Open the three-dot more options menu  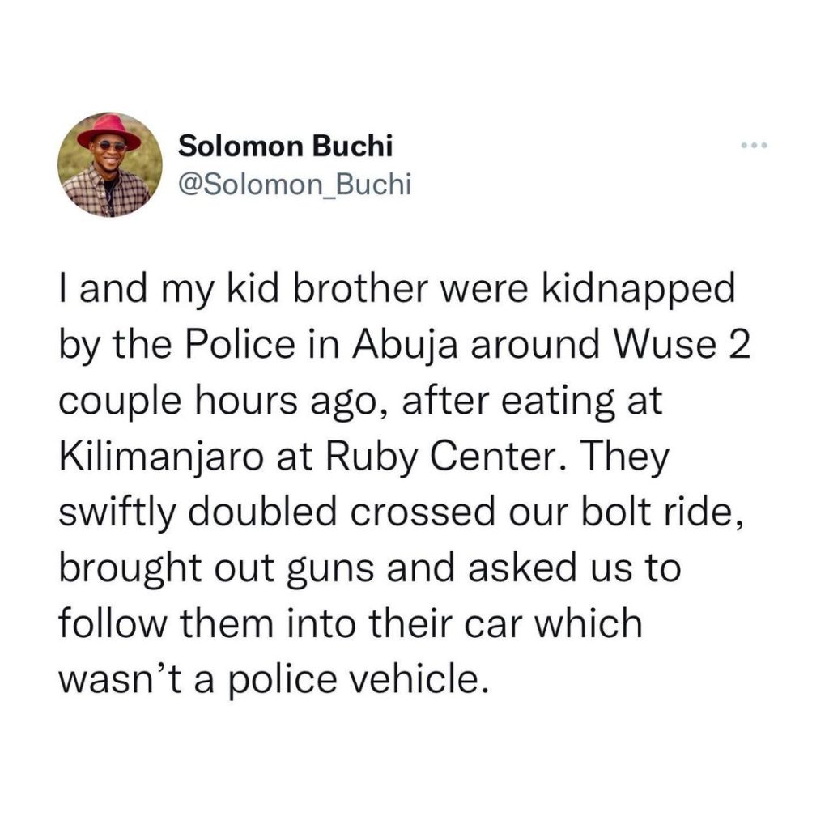(x=754, y=145)
